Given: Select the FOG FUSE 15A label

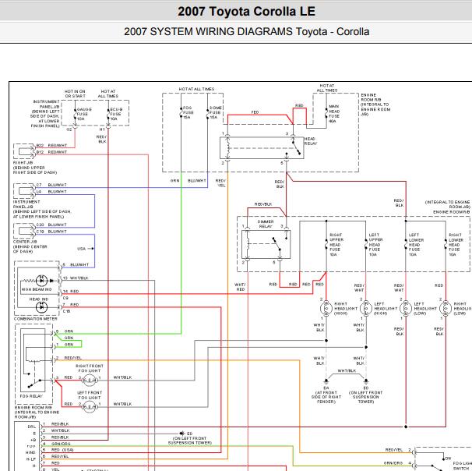Looking at the screenshot, I should (188, 112).
